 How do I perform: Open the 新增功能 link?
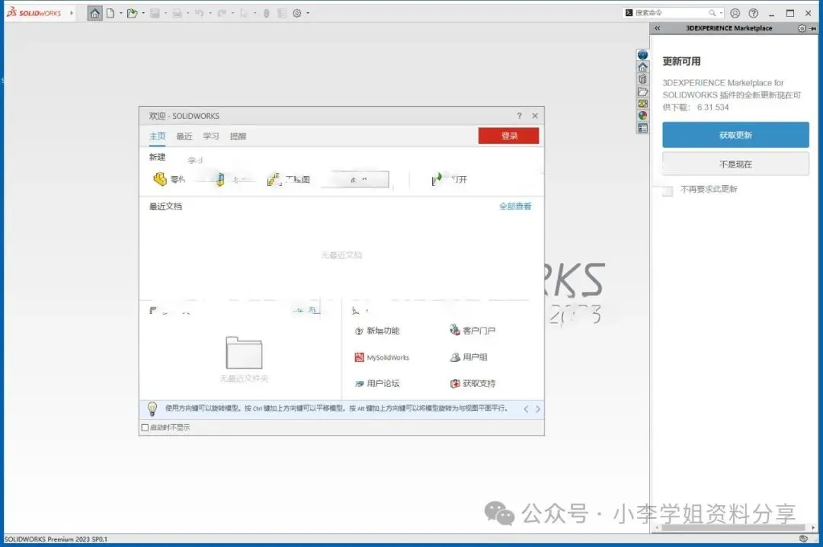click(377, 331)
